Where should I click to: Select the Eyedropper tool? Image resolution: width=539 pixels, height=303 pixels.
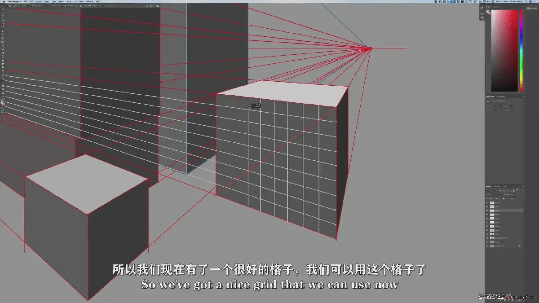pos(3,27)
